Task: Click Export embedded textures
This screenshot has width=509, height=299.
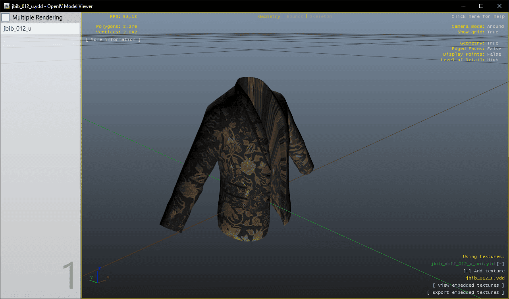Action: pyautogui.click(x=465, y=293)
